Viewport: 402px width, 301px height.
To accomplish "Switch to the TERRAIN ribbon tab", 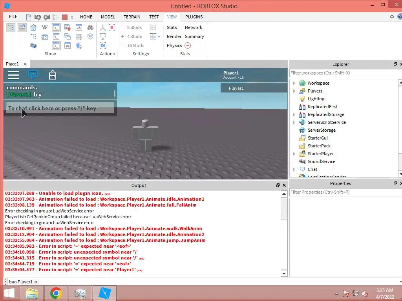I will coord(132,17).
